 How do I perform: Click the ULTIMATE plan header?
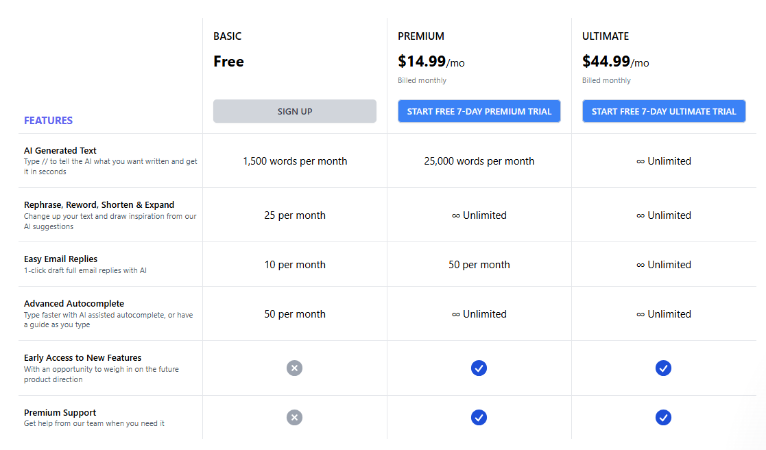[606, 36]
